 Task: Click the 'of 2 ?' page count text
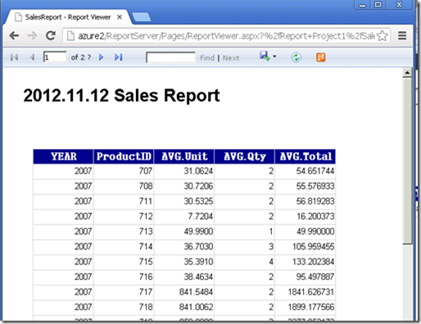pos(81,57)
